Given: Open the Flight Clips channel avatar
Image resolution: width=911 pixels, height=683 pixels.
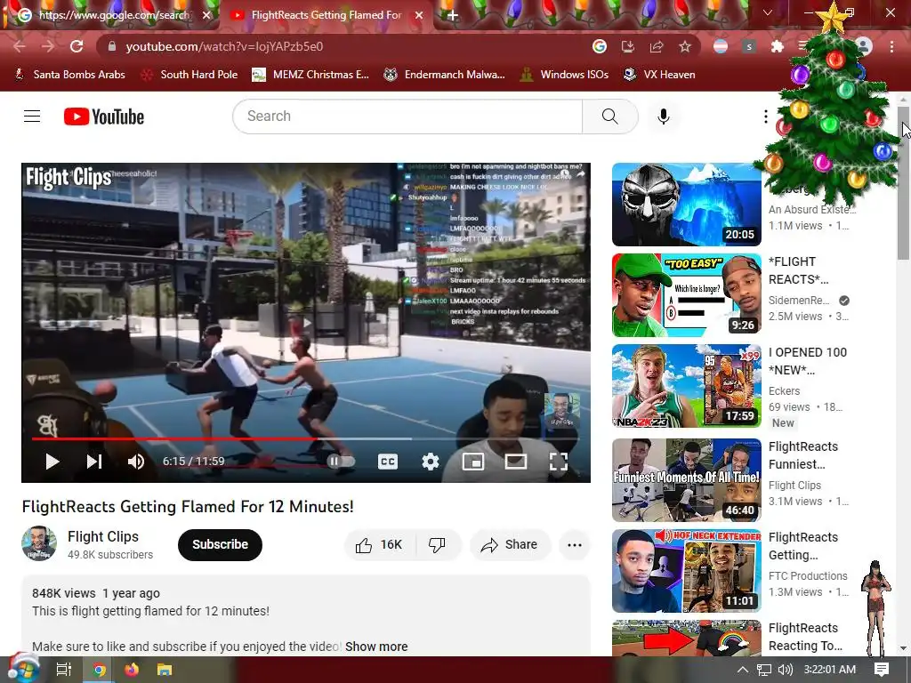Looking at the screenshot, I should [39, 543].
